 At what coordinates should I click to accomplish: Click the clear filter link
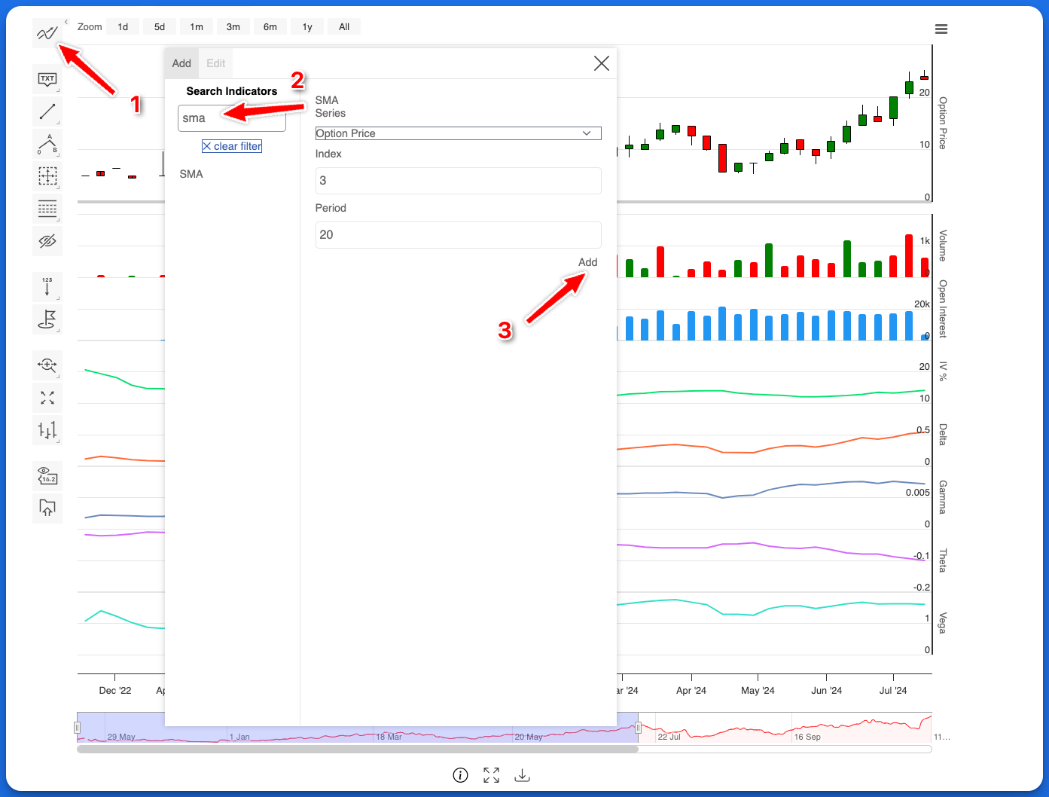point(232,146)
